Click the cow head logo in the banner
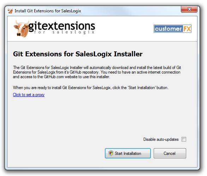 [x=21, y=29]
